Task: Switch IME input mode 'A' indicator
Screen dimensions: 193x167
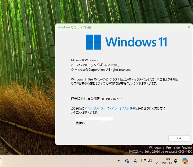Action: click(135, 161)
